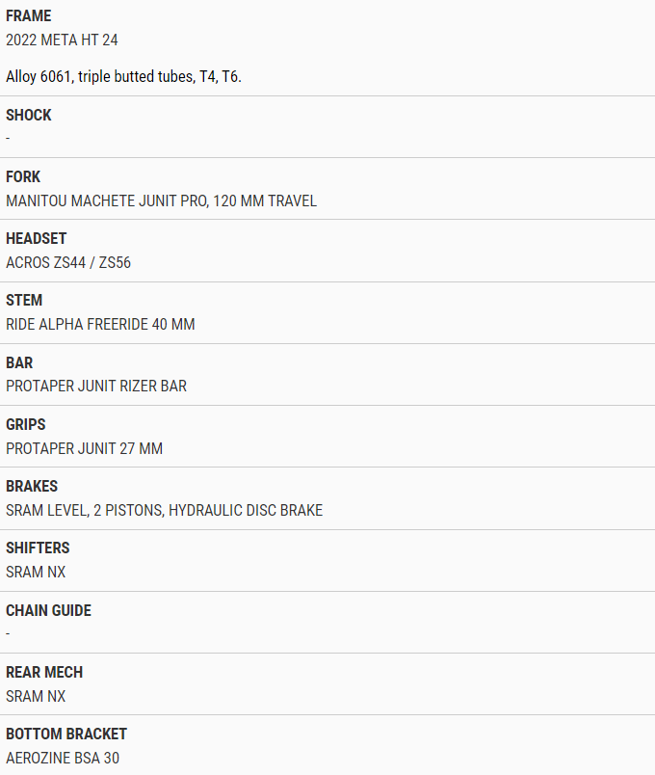Click the HEADSET heading
The width and height of the screenshot is (655, 775).
36,239
